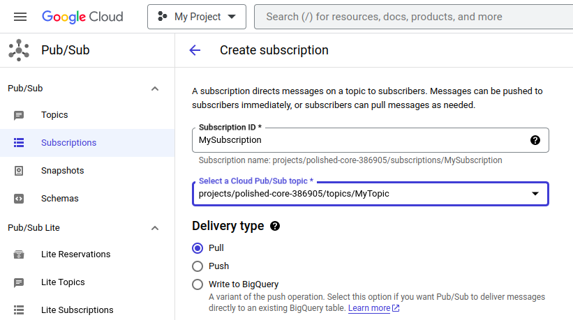The width and height of the screenshot is (573, 320).
Task: Click the Subscription ID text field
Action: (x=359, y=140)
